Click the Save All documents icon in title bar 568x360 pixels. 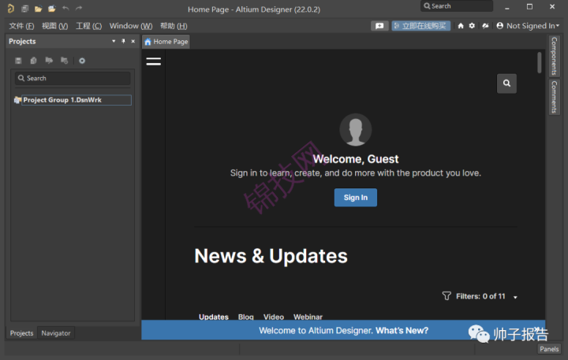click(x=24, y=9)
